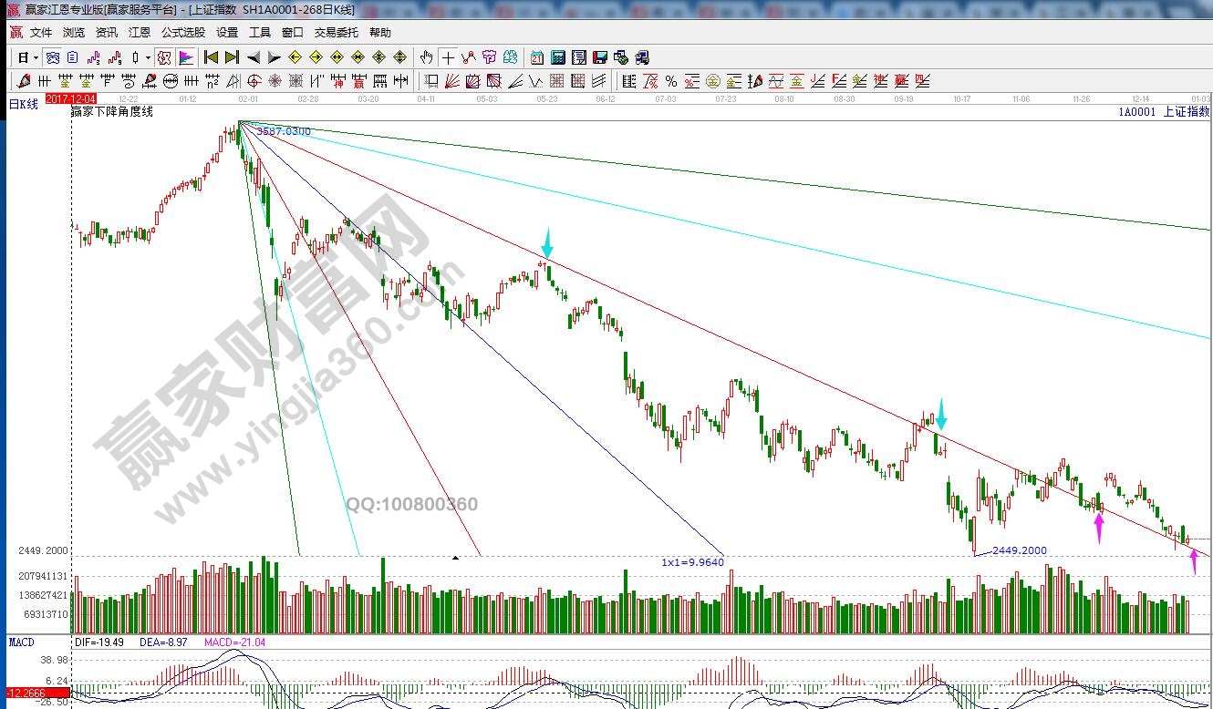Open the 公式选股 menu
The height and width of the screenshot is (709, 1213).
[x=183, y=33]
